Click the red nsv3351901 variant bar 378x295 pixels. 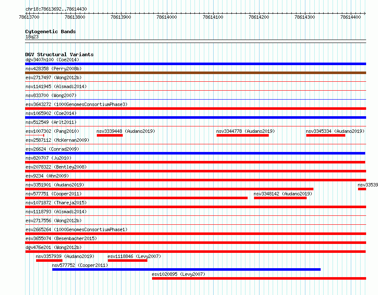click(x=169, y=189)
